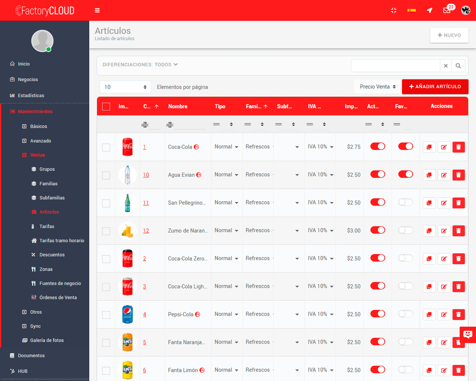Edit the Pepsi-Cola article
The height and width of the screenshot is (381, 476).
click(x=444, y=314)
